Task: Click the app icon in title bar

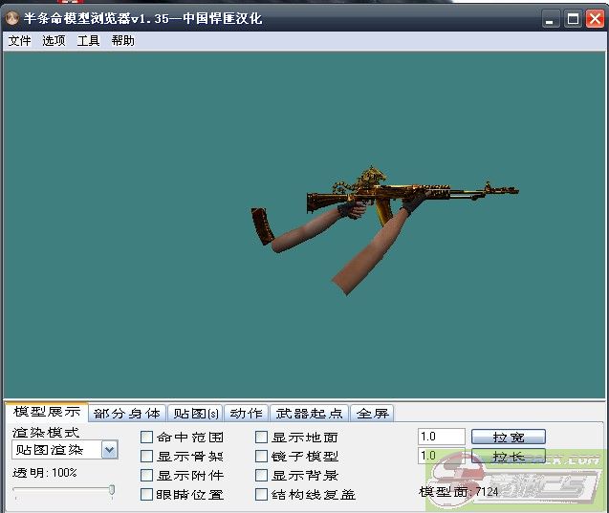Action: coord(12,18)
